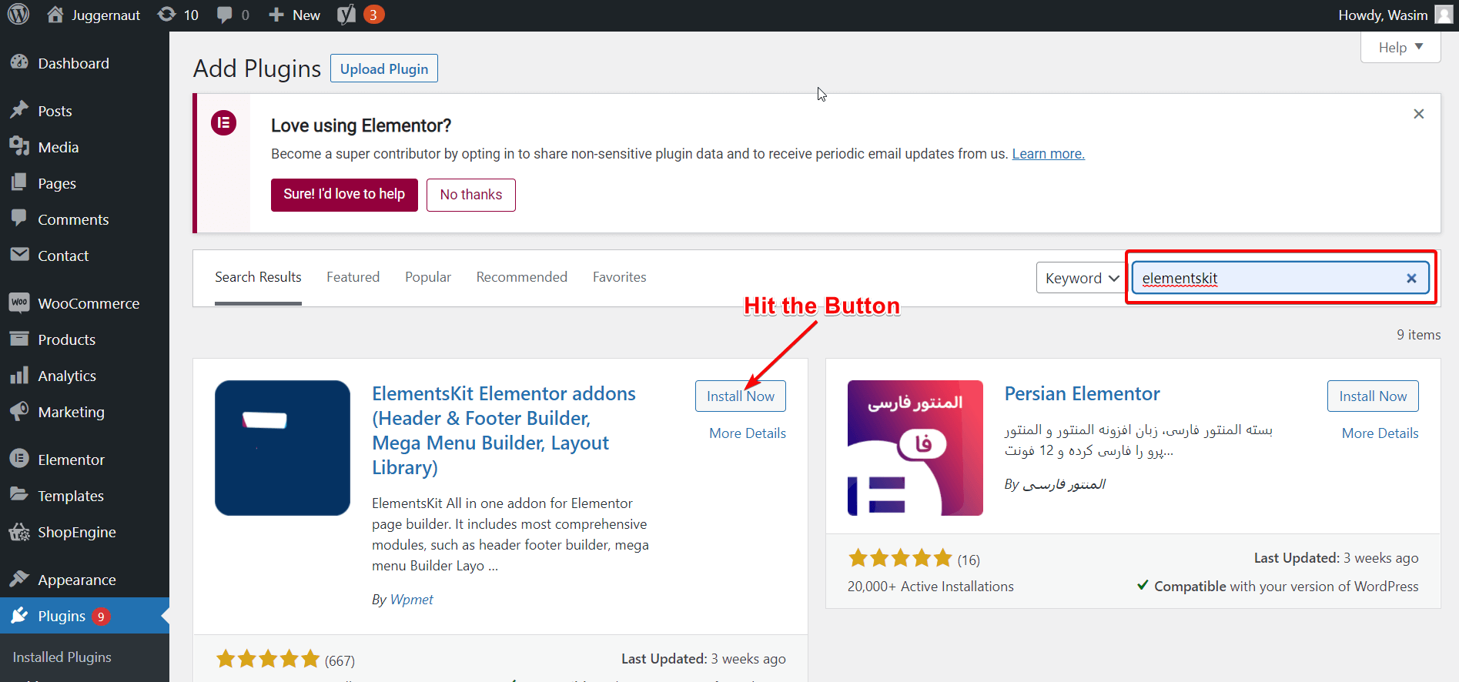
Task: Switch to Featured tab
Action: (x=353, y=277)
